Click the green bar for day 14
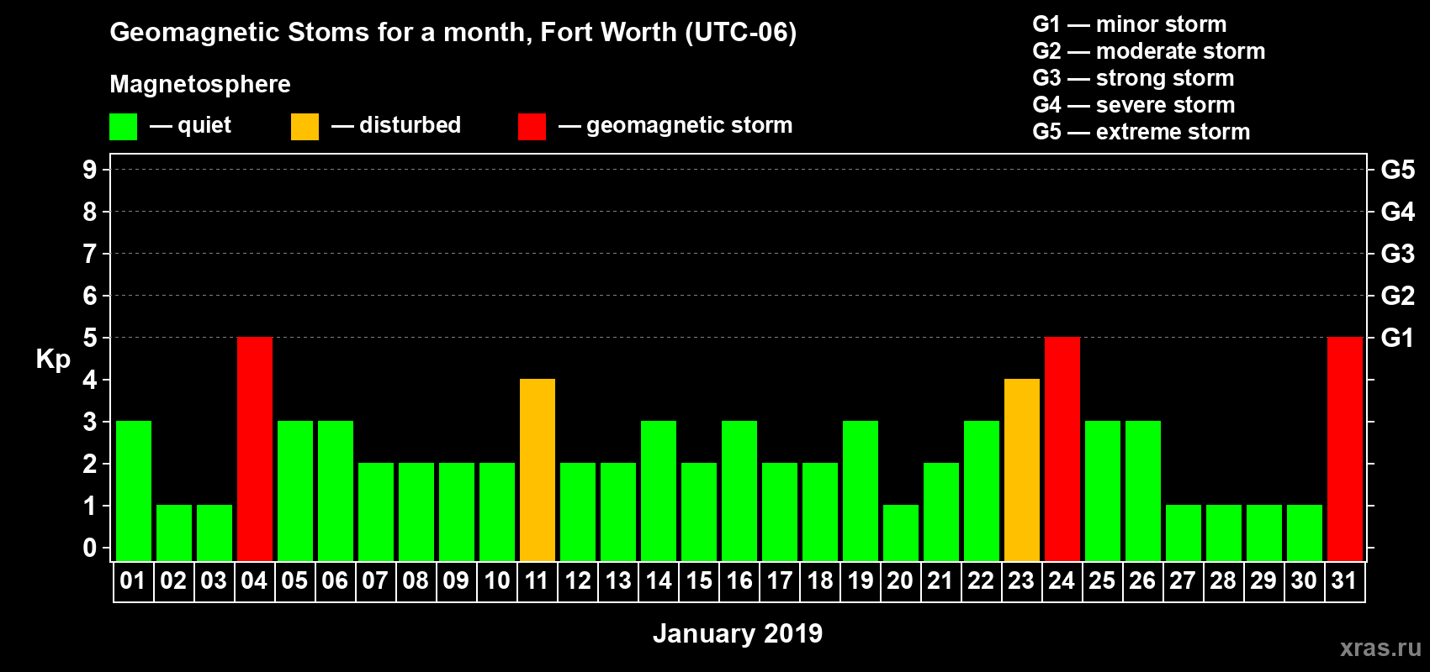This screenshot has width=1430, height=672. 659,491
